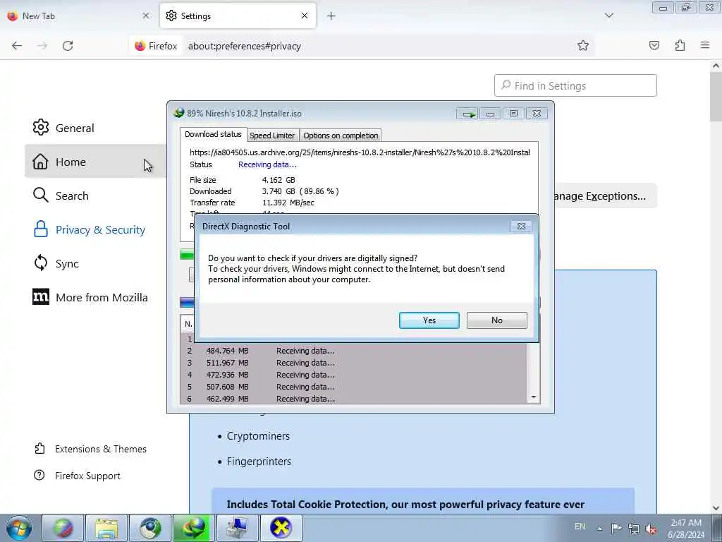Screen dimensions: 722x542
Task: Open the Home settings category
Action: pyautogui.click(x=95, y=162)
